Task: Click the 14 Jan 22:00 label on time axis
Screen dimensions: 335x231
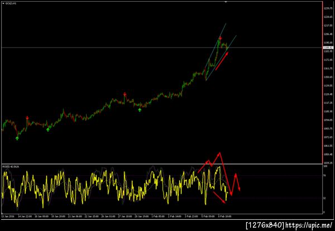Action: point(25,216)
